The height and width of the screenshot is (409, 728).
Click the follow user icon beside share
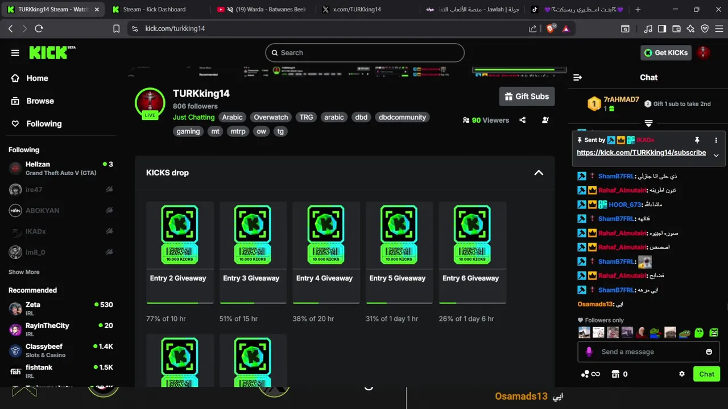tap(545, 120)
